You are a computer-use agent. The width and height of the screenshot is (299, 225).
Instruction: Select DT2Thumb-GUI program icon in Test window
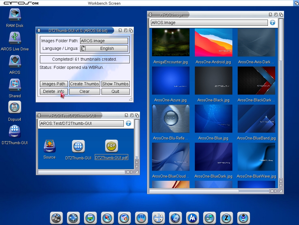point(78,146)
